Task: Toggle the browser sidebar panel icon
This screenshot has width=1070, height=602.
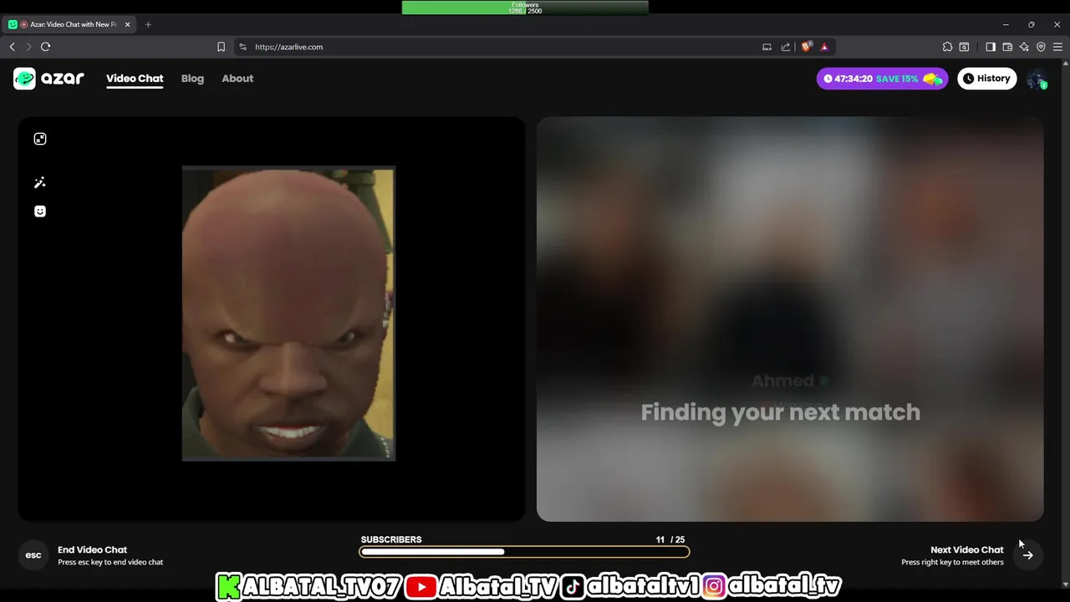Action: pos(991,47)
